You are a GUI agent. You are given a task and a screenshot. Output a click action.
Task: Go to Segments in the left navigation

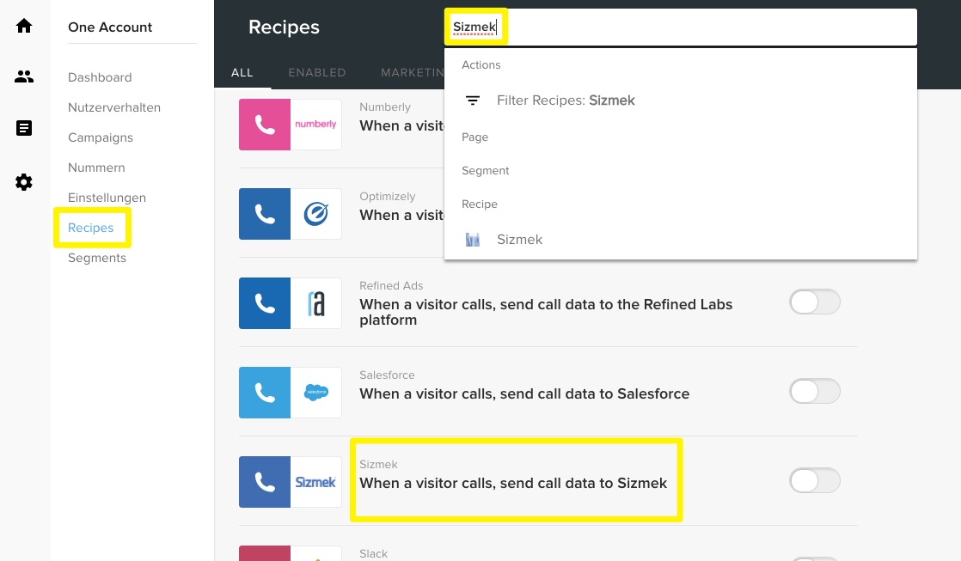97,257
